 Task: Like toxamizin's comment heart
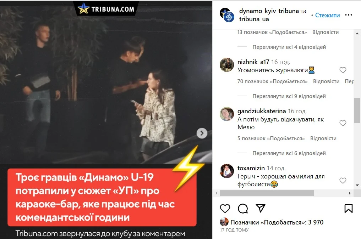point(343,181)
